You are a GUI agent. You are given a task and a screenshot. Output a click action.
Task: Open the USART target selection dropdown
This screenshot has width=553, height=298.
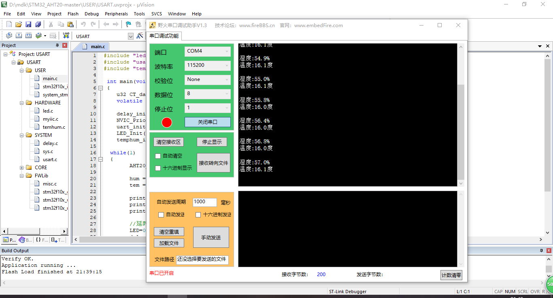(x=130, y=36)
